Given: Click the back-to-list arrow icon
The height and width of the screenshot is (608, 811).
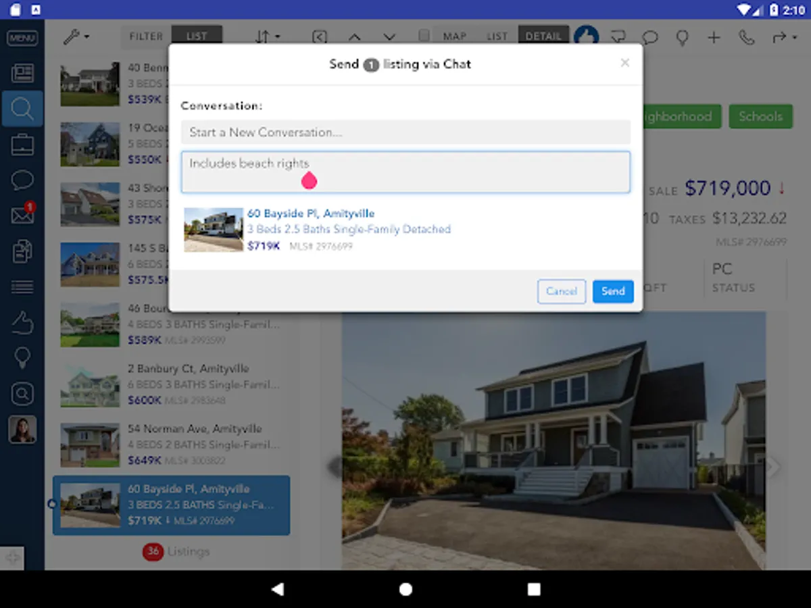Looking at the screenshot, I should (x=320, y=37).
